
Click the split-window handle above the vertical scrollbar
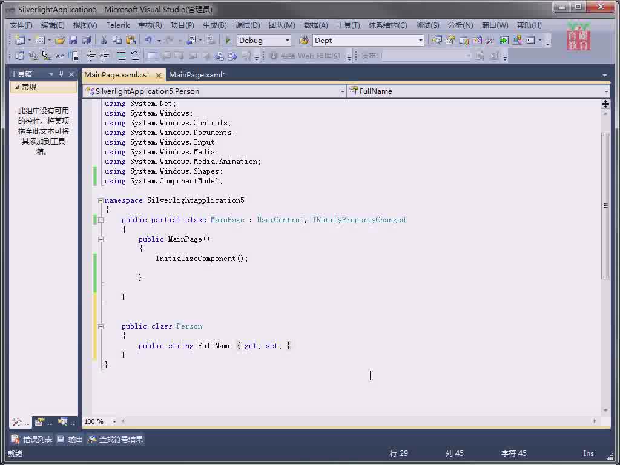click(x=605, y=104)
